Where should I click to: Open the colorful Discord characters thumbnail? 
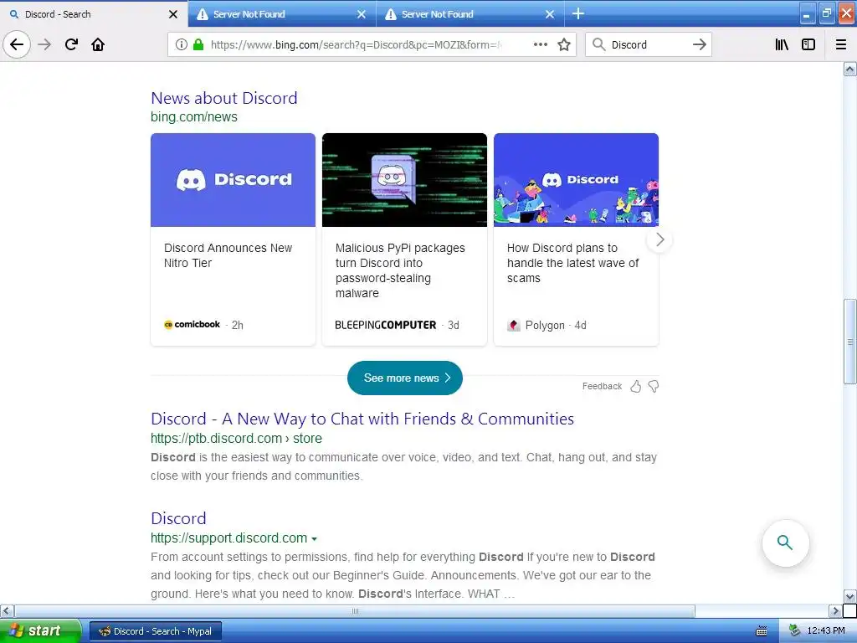[576, 180]
